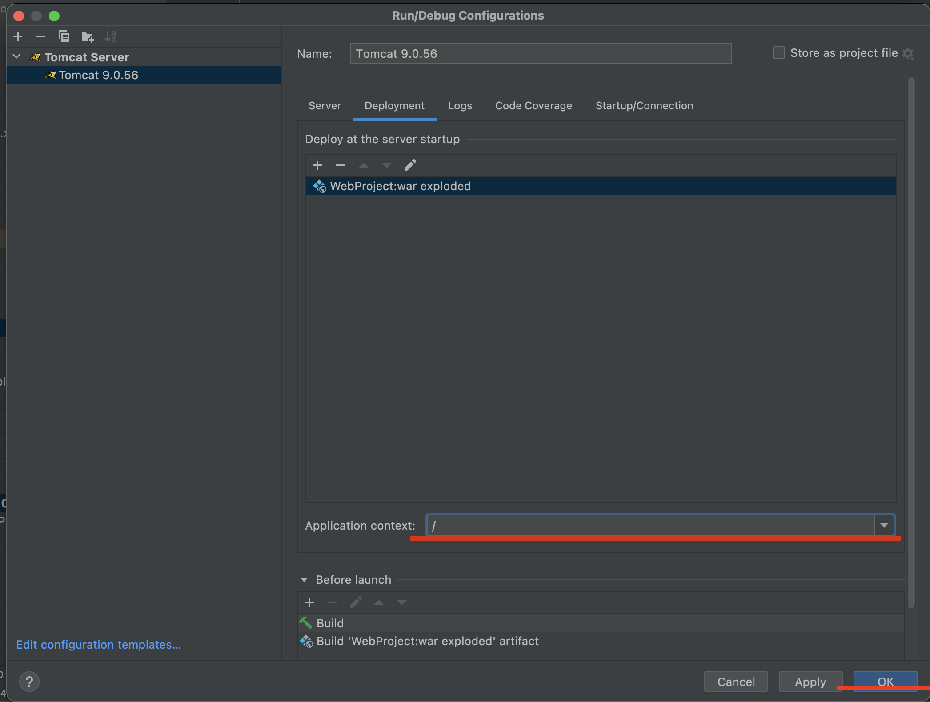This screenshot has width=930, height=702.
Task: Click the new folder icon in the toolbar
Action: coord(88,36)
